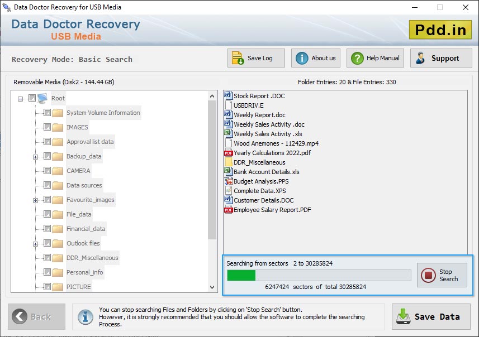The image size is (479, 337).
Task: Click the folder icon of the CAMERA tree item
Action: click(x=58, y=171)
